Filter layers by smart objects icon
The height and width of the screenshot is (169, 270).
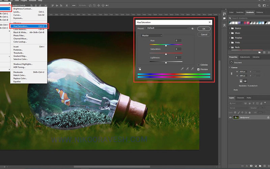261,103
